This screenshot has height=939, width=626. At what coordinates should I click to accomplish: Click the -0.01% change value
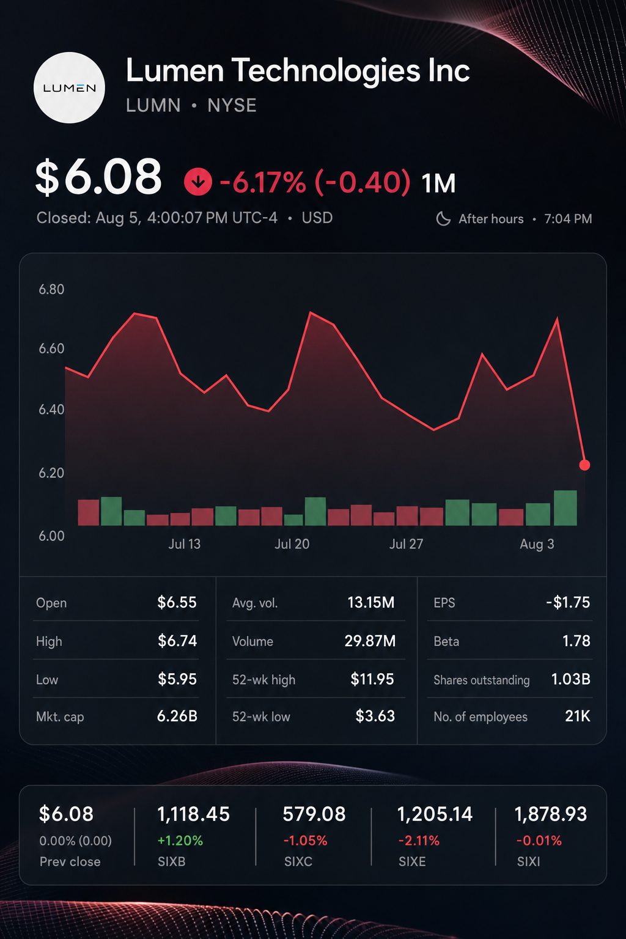click(539, 841)
